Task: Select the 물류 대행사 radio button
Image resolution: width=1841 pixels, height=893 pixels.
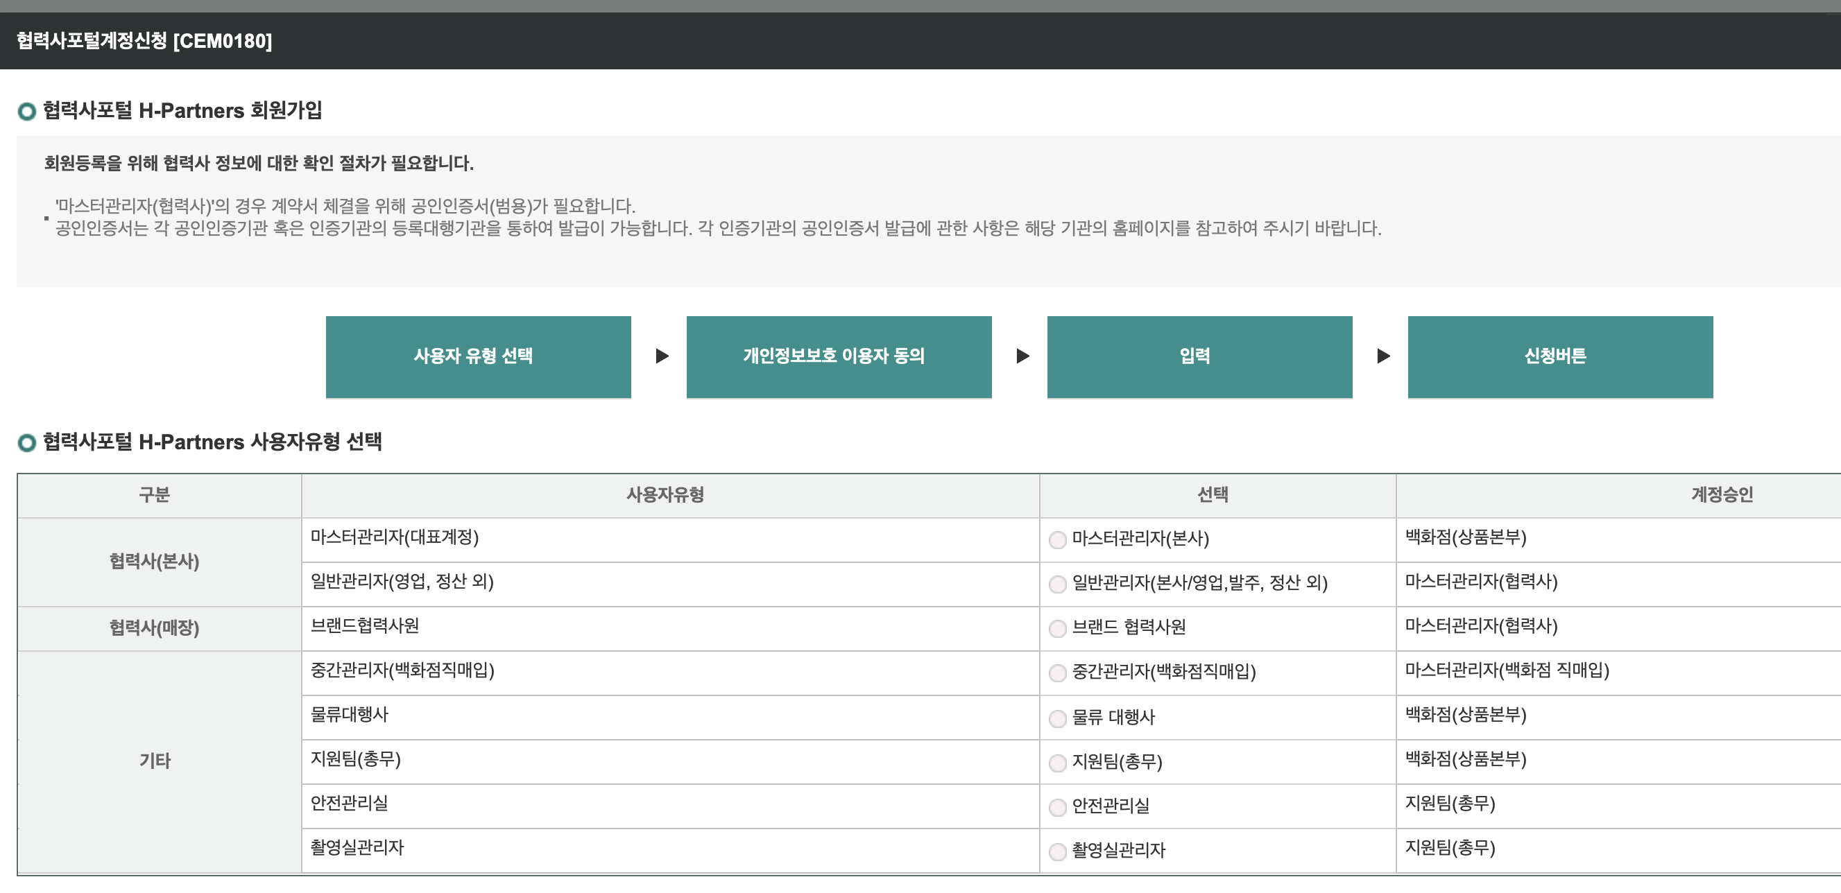Action: coord(1057,719)
